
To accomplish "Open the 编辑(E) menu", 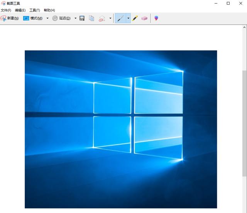I will tap(20, 10).
